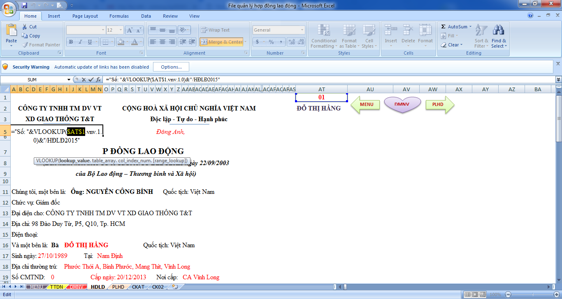The height and width of the screenshot is (299, 562).
Task: Toggle Bold formatting
Action: pyautogui.click(x=71, y=42)
